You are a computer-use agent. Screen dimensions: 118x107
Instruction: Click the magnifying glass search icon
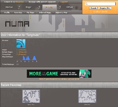86,4
